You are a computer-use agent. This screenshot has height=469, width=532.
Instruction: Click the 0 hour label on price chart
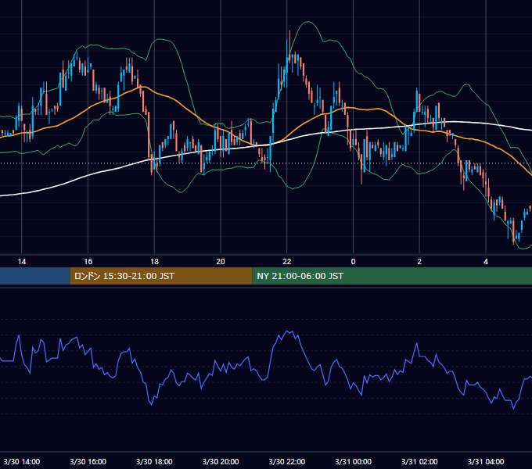point(353,262)
